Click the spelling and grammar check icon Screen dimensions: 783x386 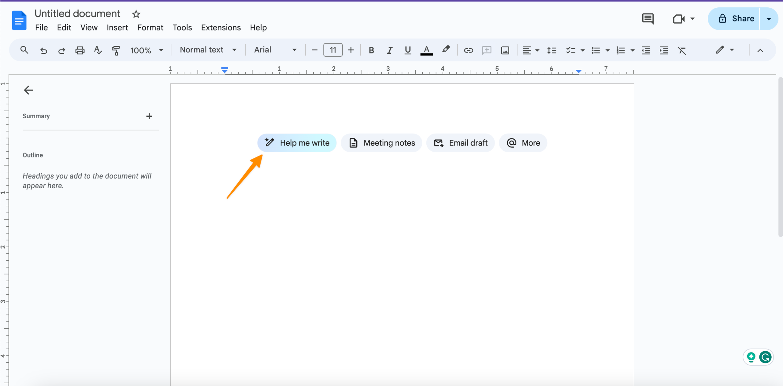98,50
